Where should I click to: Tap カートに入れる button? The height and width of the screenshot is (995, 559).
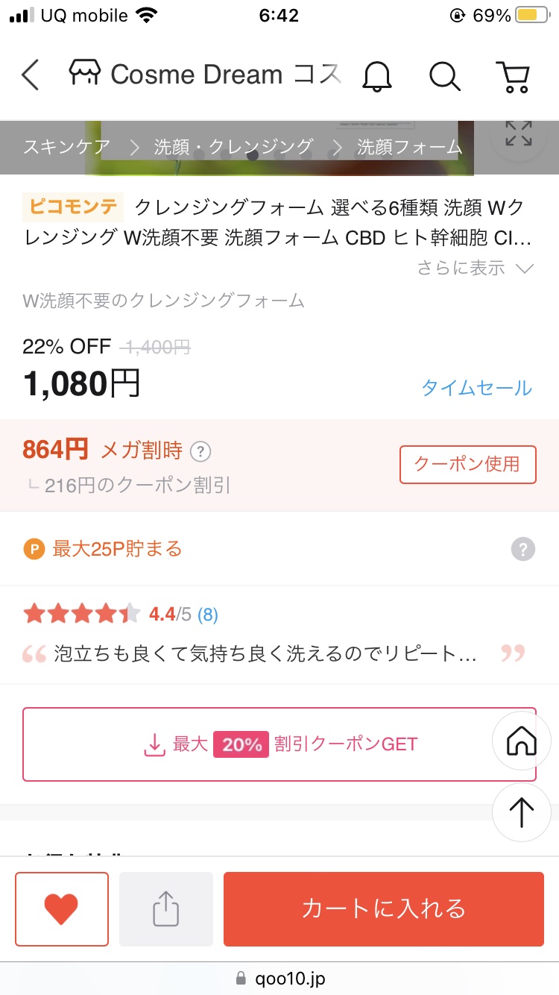(383, 909)
